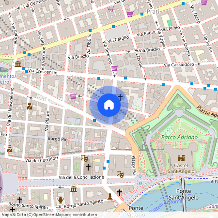
Task: Select the Via Virgilio label
Action: tap(161, 38)
